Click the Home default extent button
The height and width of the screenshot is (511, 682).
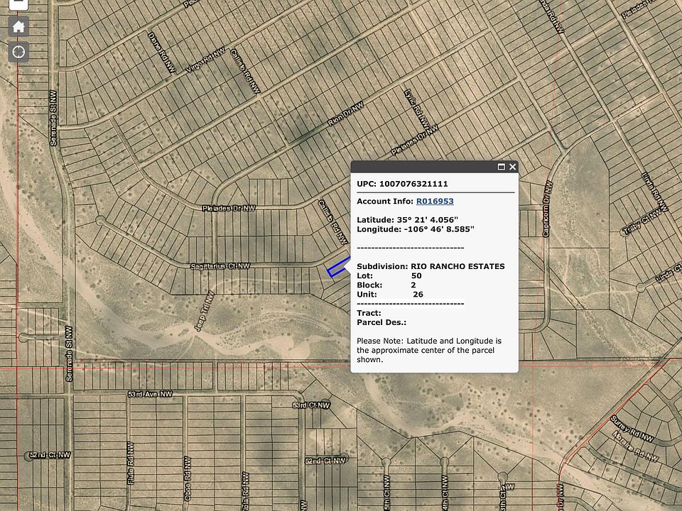coord(19,27)
